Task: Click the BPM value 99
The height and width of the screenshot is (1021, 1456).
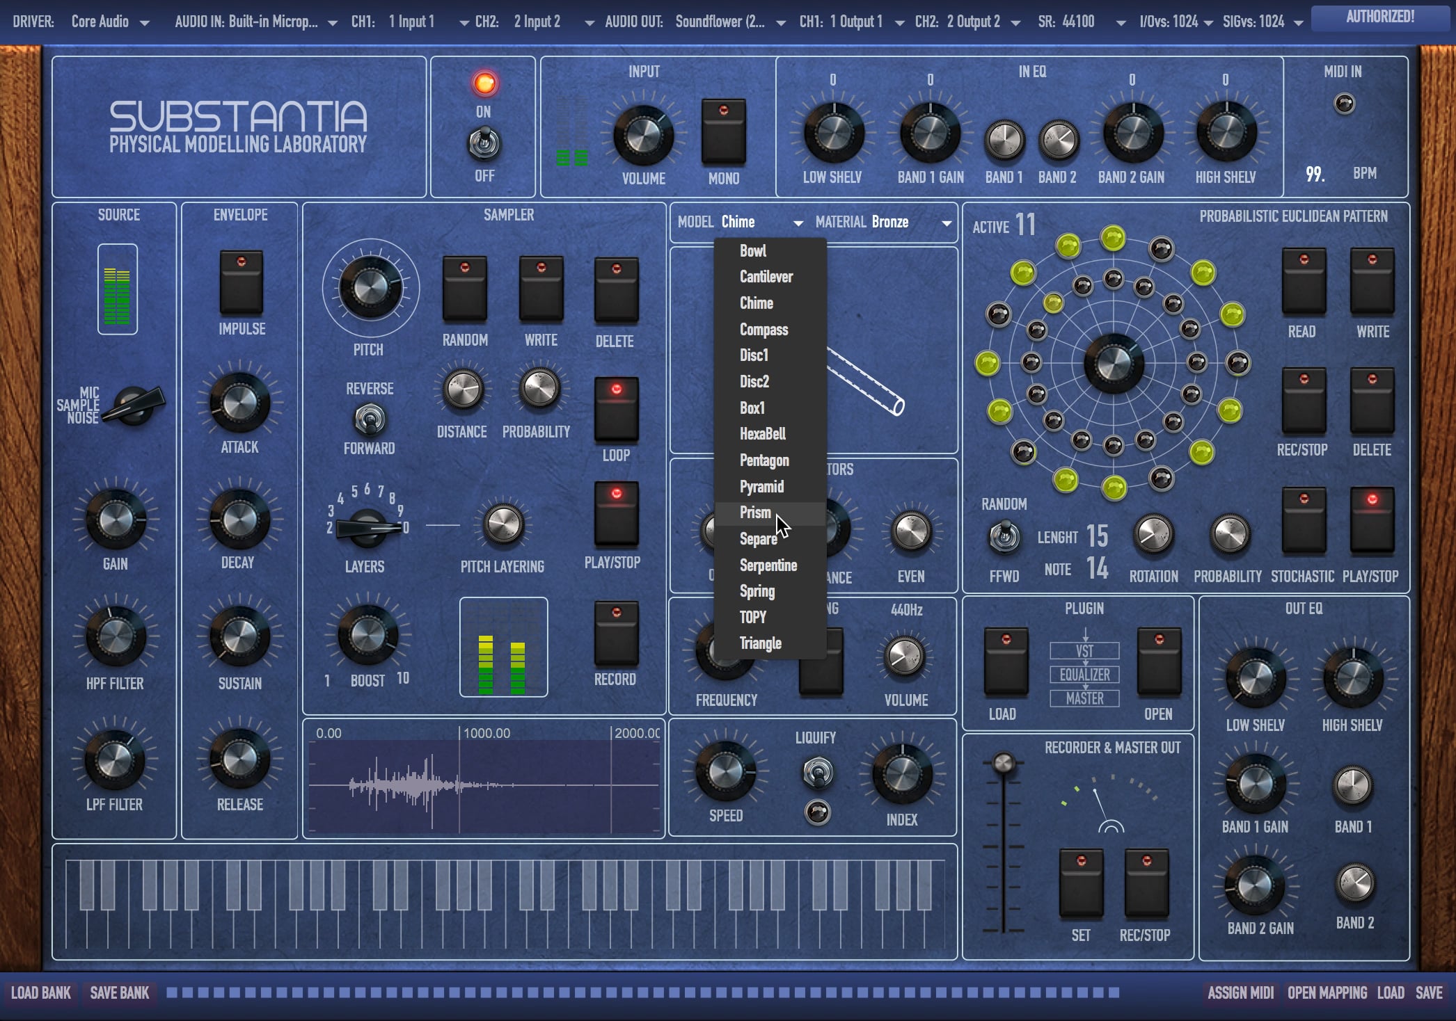Action: 1315,174
